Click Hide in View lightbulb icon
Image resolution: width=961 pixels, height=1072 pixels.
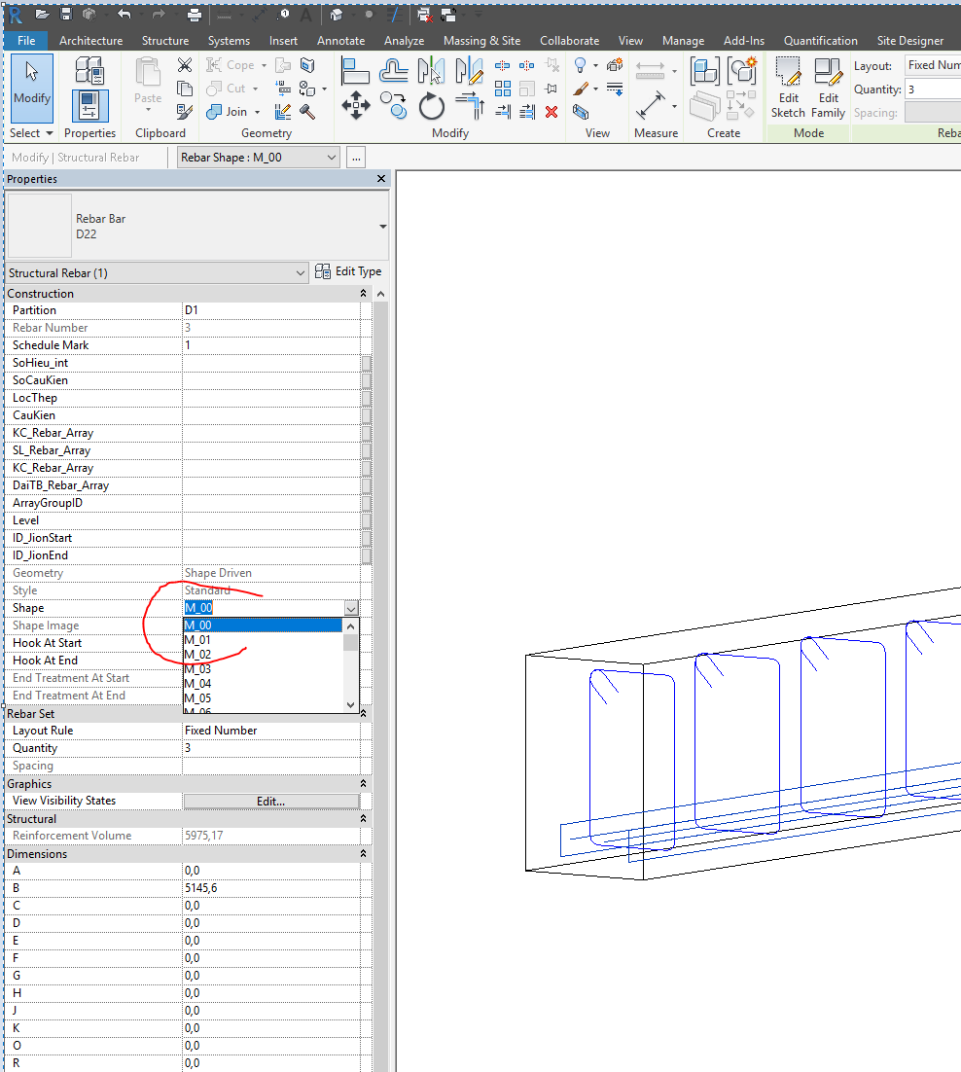click(581, 65)
